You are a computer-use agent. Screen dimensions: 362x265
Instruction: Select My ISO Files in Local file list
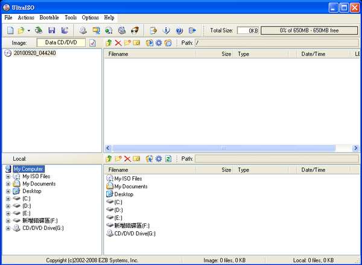124,179
